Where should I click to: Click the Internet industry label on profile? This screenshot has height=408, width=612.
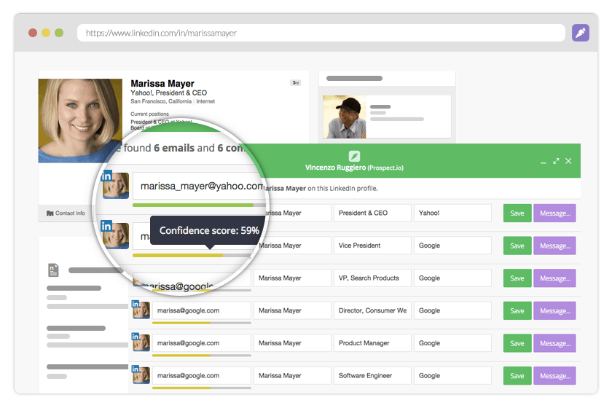(205, 101)
